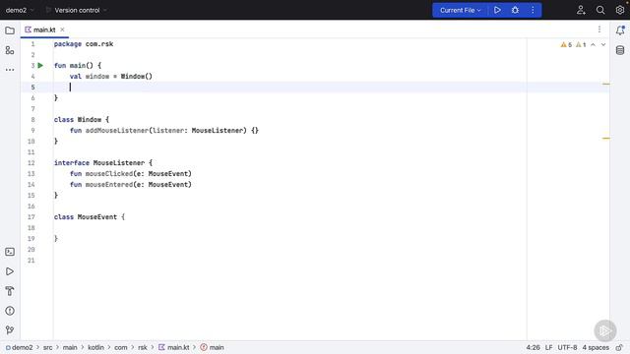
Task: Open the Structure tool window icon
Action: 10,50
